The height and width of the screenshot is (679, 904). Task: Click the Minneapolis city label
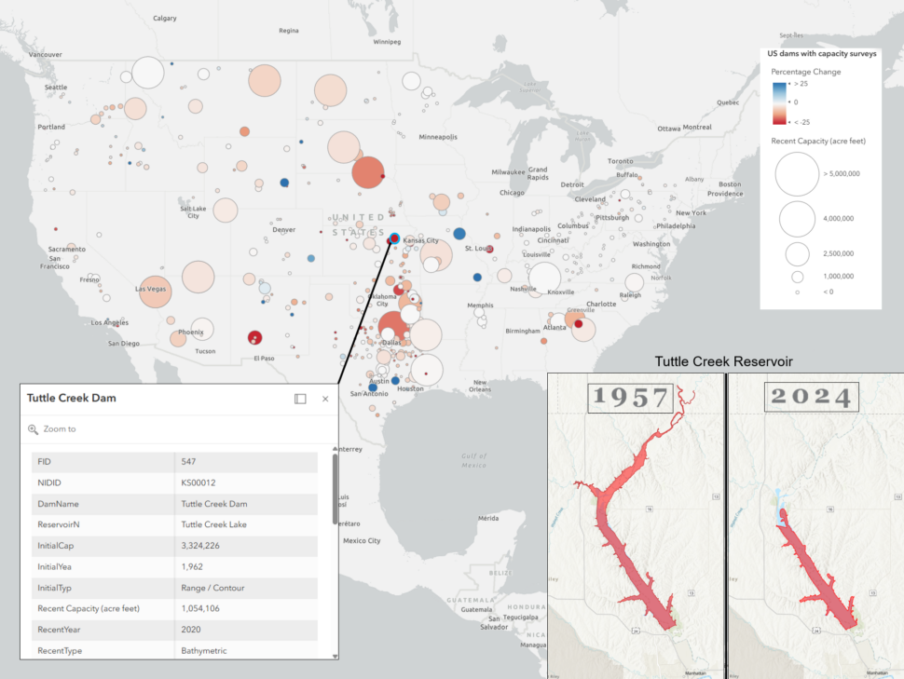438,137
